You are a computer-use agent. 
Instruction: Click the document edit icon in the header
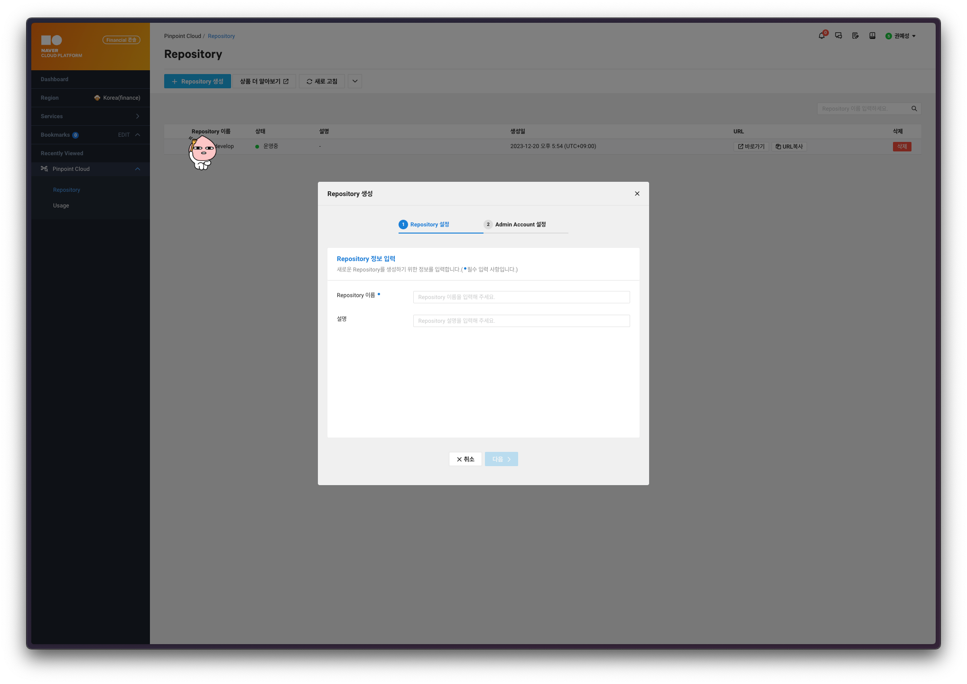click(x=855, y=36)
